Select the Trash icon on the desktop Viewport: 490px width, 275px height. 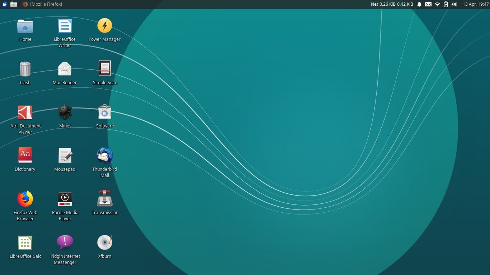pos(25,69)
